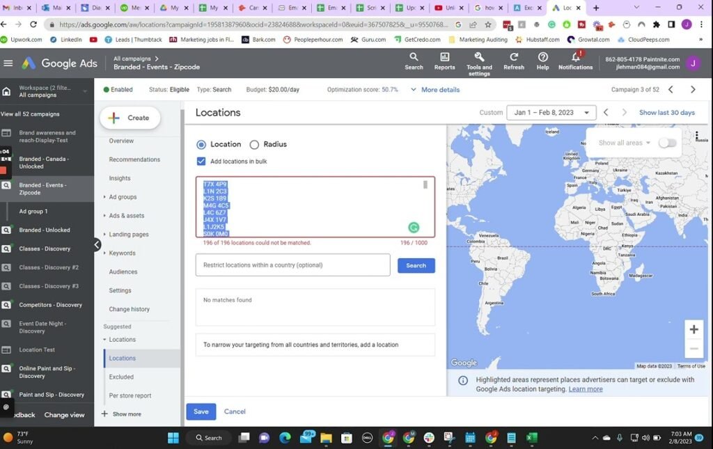Select the Location radio button
Screen dimensions: 713x449
click(x=201, y=145)
